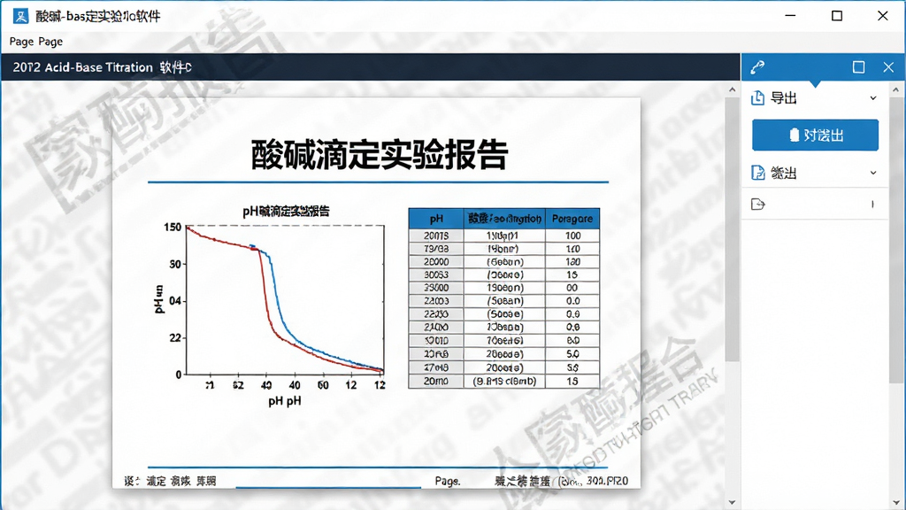
Task: Maximize the side panel using square icon
Action: (x=858, y=67)
